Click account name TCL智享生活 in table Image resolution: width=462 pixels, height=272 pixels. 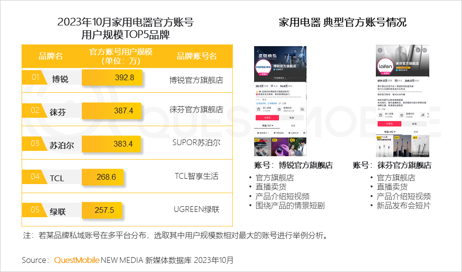click(196, 176)
